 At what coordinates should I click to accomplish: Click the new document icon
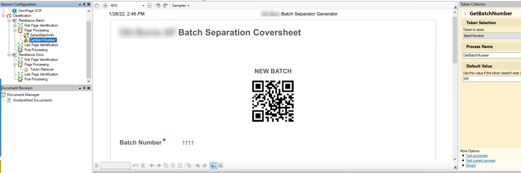click(x=180, y=165)
